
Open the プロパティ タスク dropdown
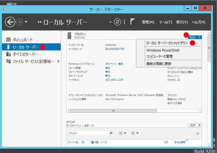[195, 37]
